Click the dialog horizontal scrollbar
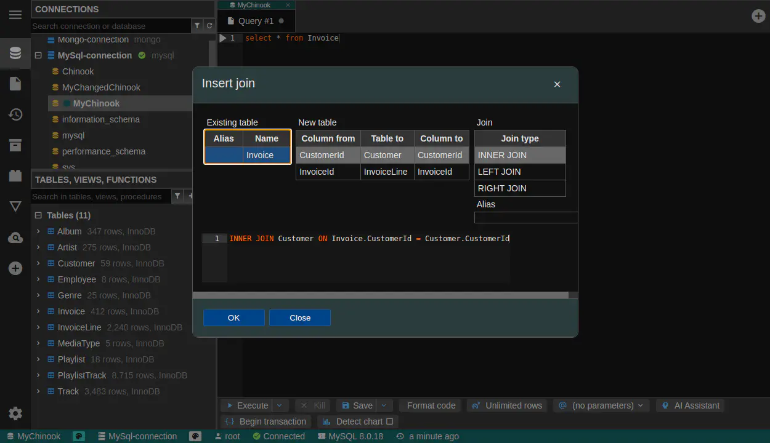The width and height of the screenshot is (770, 443). pyautogui.click(x=380, y=295)
